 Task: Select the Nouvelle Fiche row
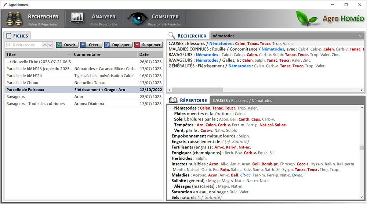84,62
